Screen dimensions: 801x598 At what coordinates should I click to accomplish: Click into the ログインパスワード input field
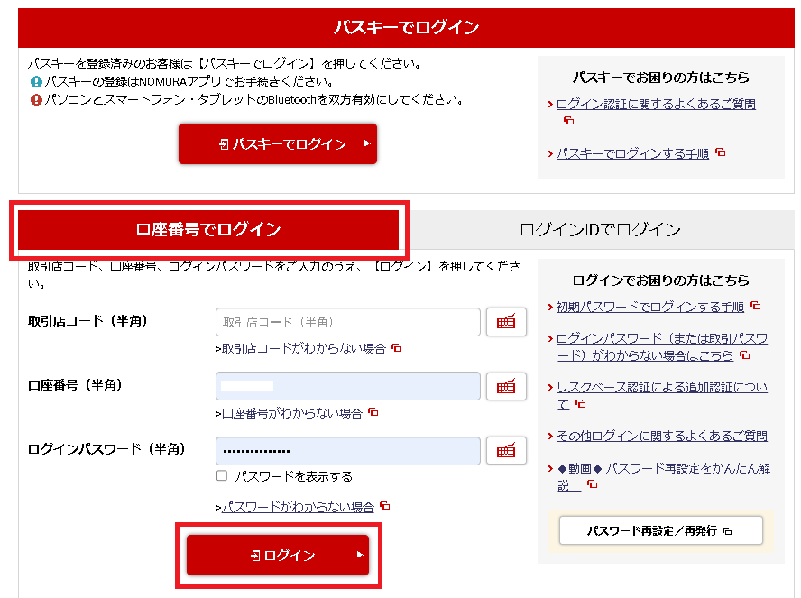click(347, 451)
